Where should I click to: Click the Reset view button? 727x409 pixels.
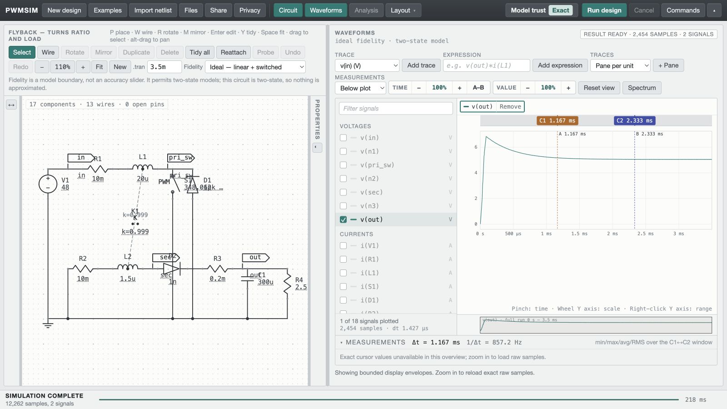[599, 88]
